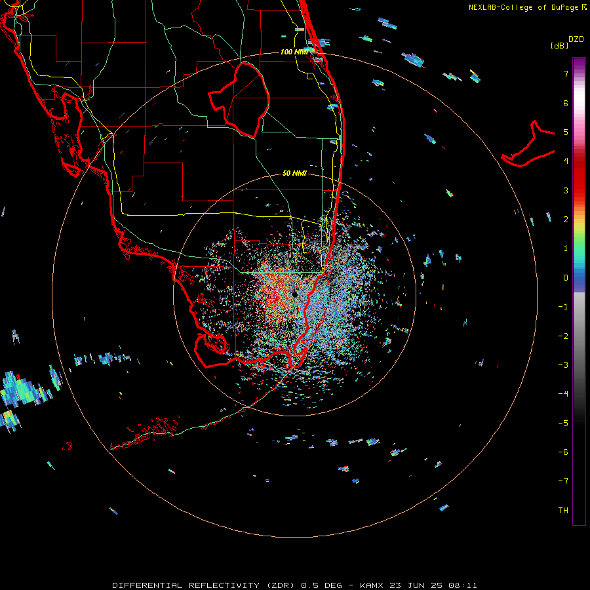The image size is (590, 590).
Task: Click the 2 value on the color scale
Action: tap(566, 220)
